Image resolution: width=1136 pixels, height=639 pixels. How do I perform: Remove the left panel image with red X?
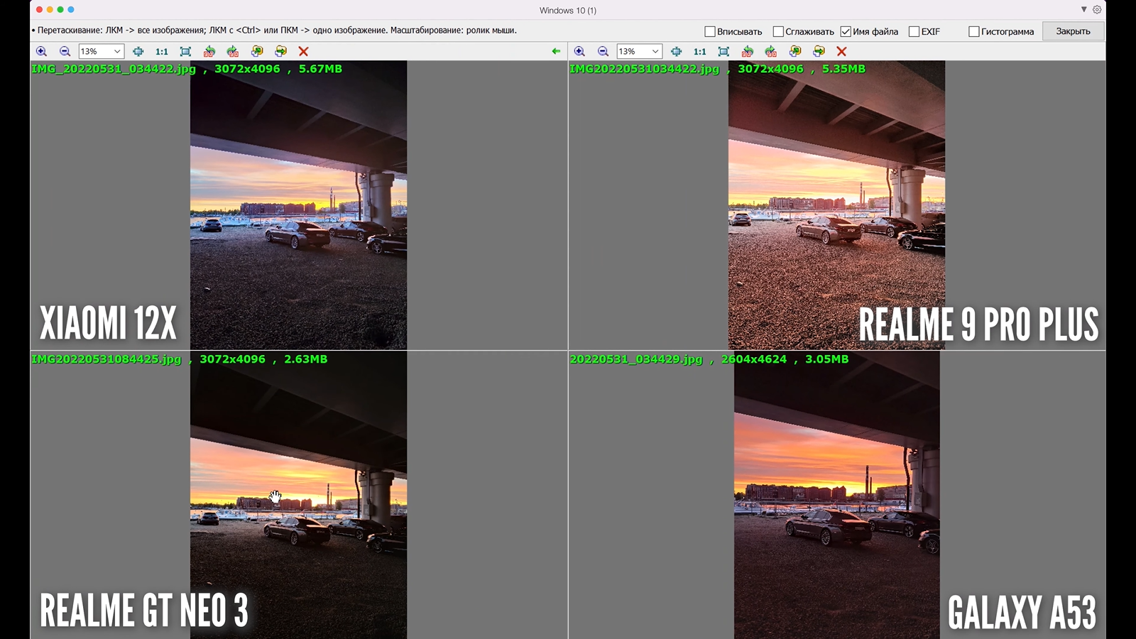[303, 51]
